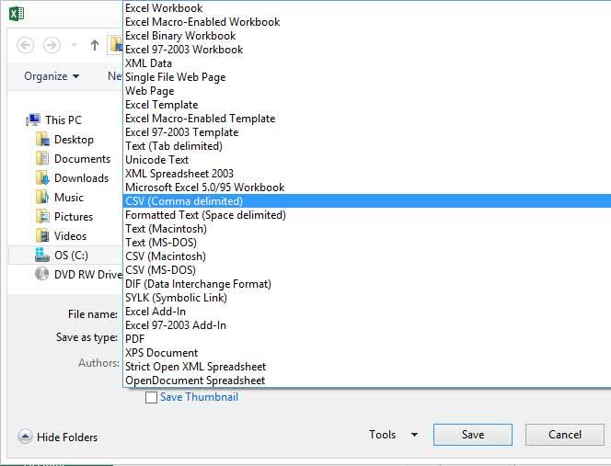This screenshot has height=466, width=611.
Task: Click the Save Thumbnail label text
Action: [199, 397]
